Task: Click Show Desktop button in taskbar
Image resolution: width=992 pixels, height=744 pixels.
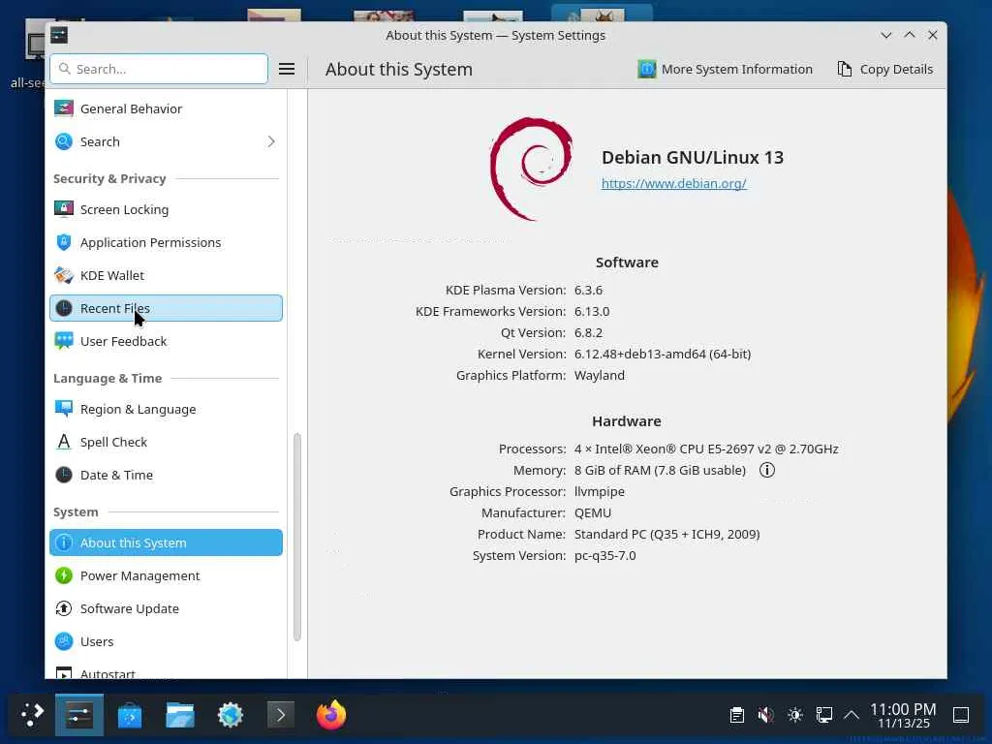Action: tap(960, 715)
